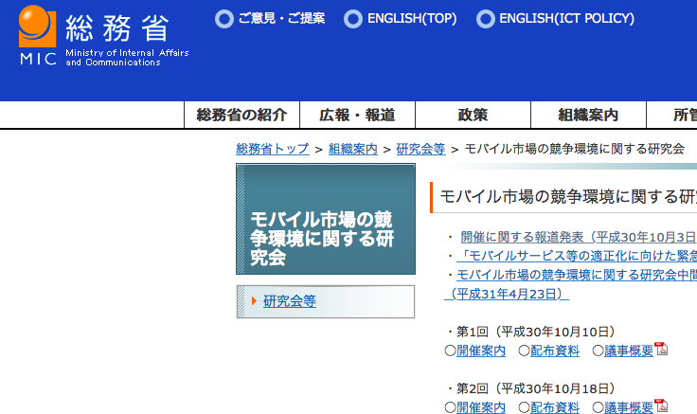Open PDF icon for 第2回 議事概要

point(661,406)
